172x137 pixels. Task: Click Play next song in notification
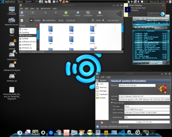point(153,14)
